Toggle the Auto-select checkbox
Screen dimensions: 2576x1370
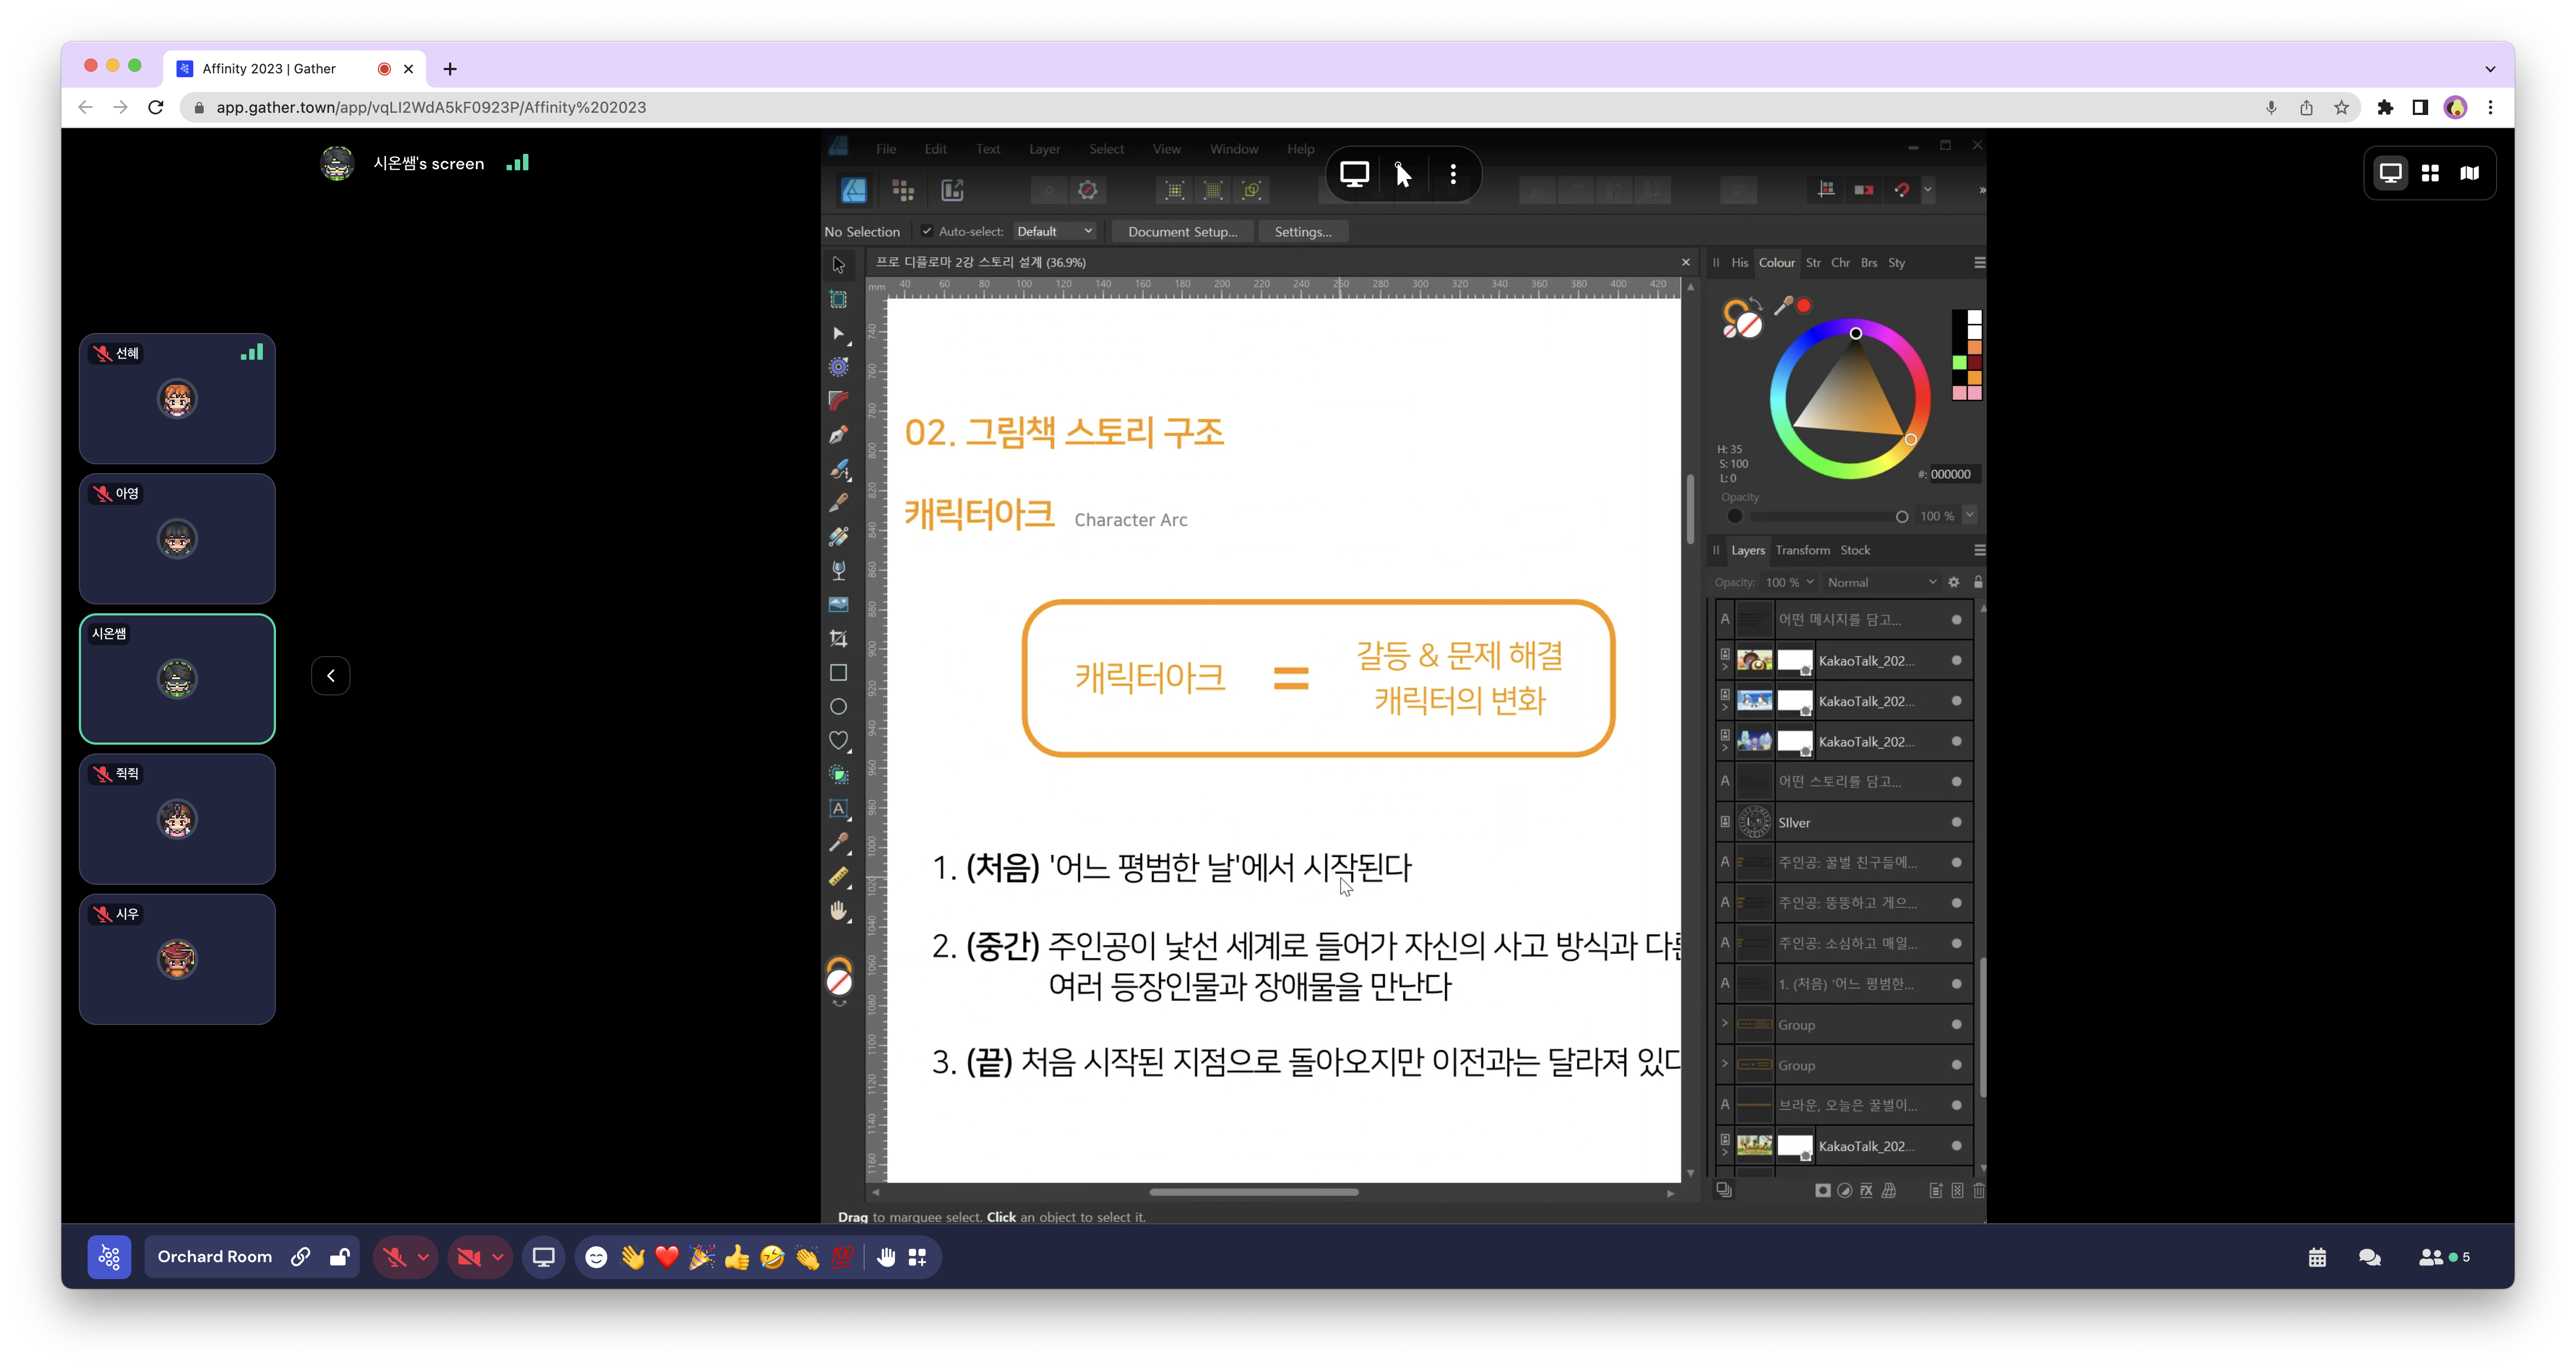pyautogui.click(x=927, y=231)
